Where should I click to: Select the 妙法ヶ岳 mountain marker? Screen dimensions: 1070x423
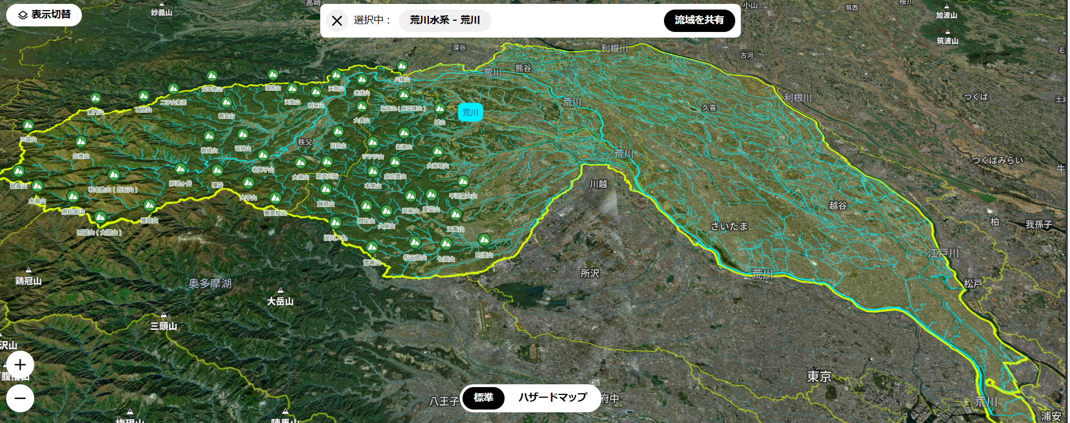(x=181, y=169)
